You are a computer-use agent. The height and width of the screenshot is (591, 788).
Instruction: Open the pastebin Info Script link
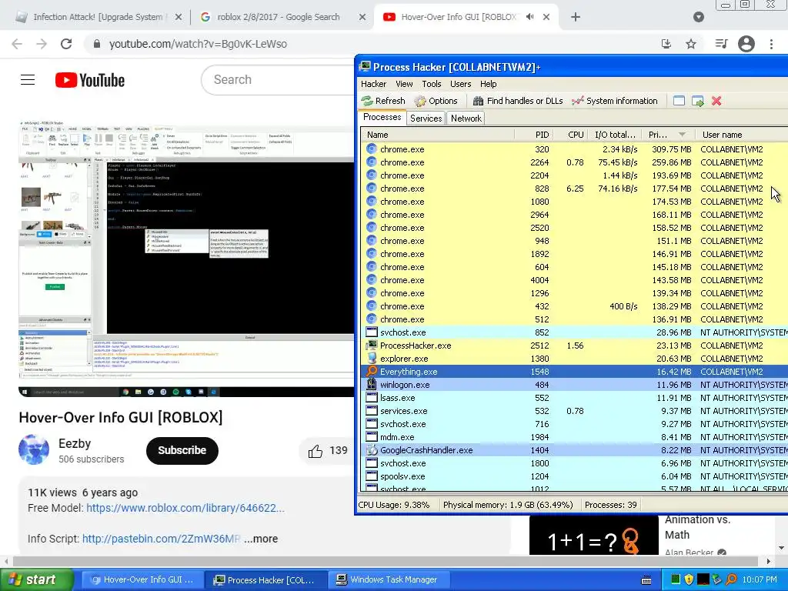point(161,538)
